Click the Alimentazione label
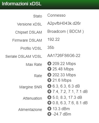 coord(30,110)
